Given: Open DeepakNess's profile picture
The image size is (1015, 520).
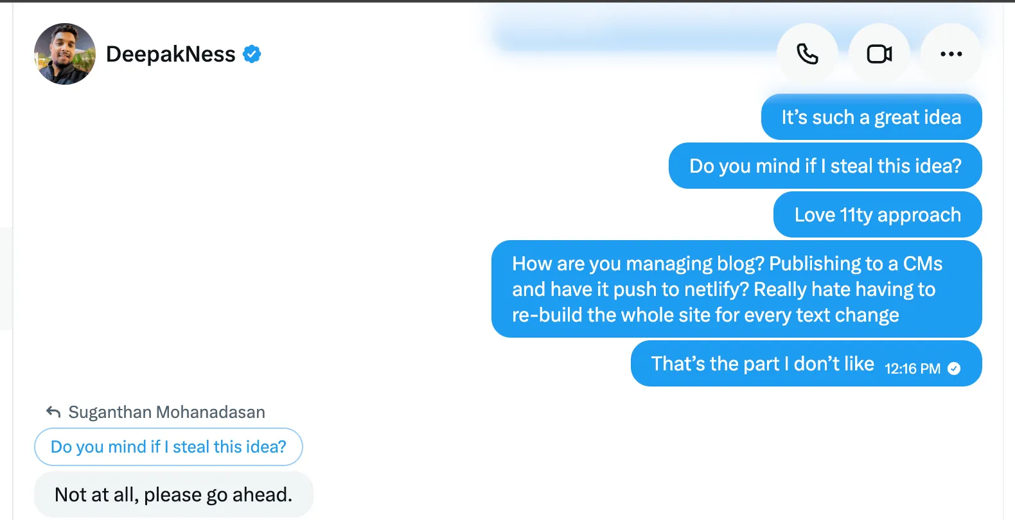Looking at the screenshot, I should pos(65,54).
